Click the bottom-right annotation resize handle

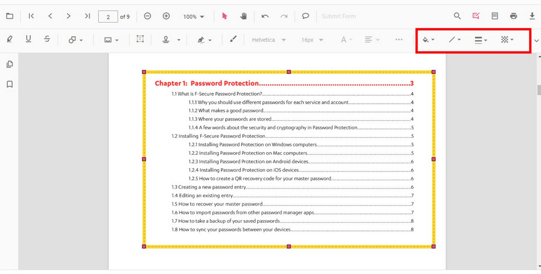pos(434,246)
